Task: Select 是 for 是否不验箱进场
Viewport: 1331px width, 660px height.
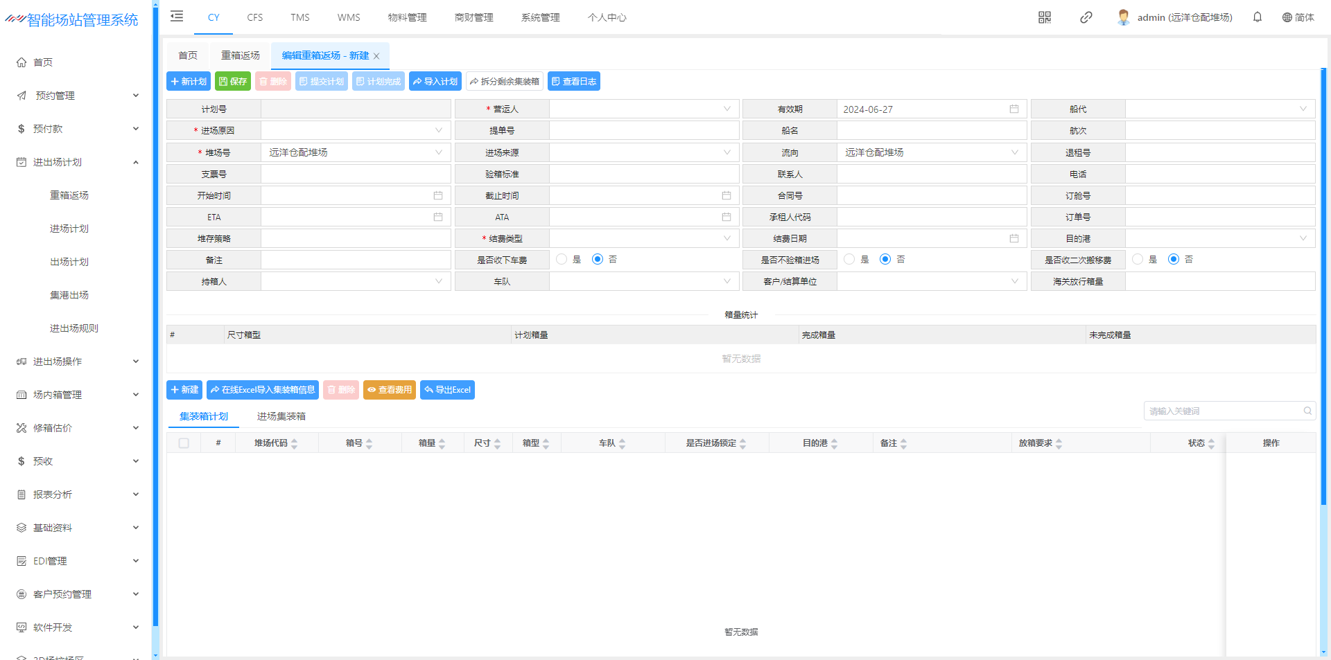Action: click(x=849, y=260)
